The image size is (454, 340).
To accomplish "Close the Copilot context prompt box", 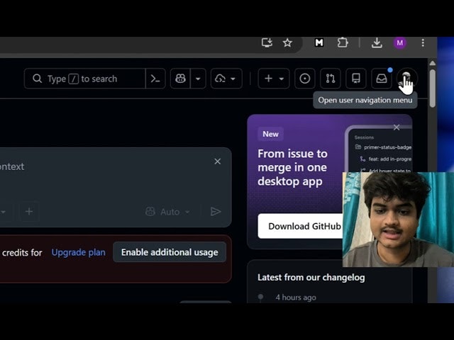I will pyautogui.click(x=218, y=161).
